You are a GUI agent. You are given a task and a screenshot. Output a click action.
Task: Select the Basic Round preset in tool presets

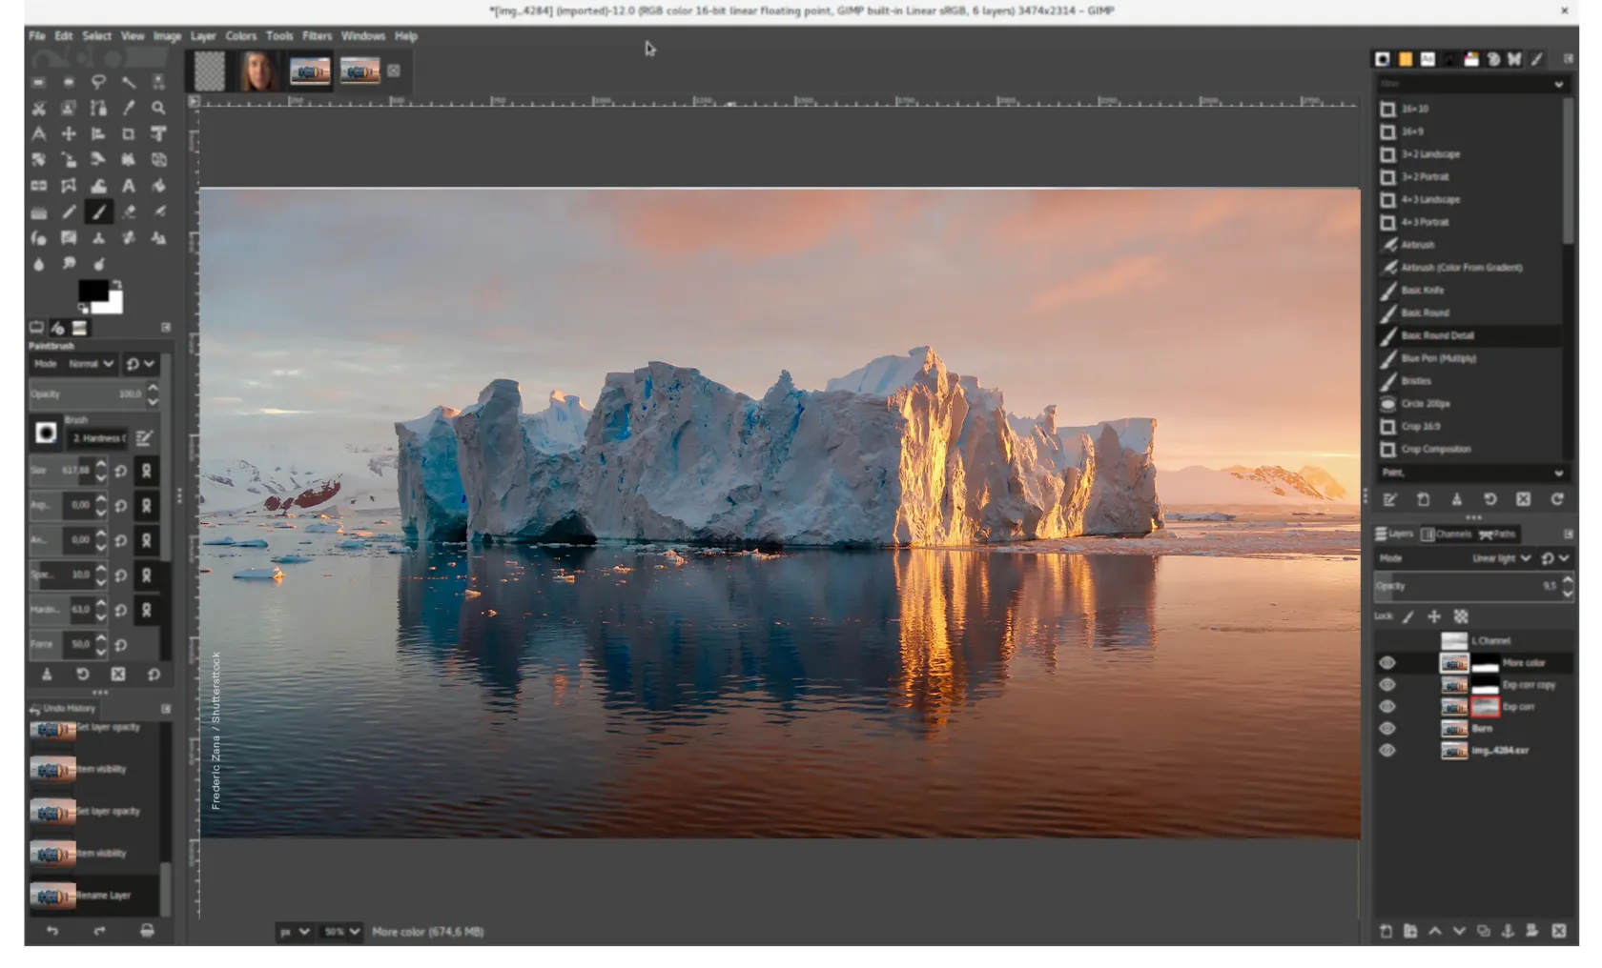click(1425, 313)
